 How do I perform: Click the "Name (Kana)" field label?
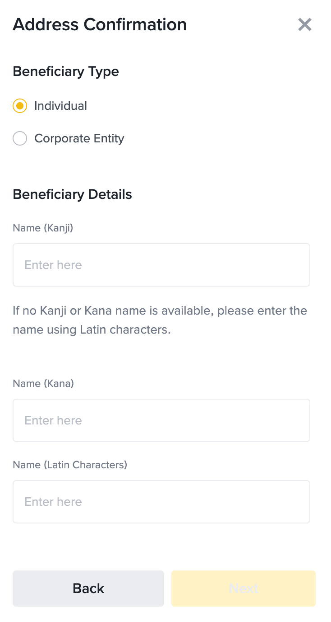click(x=43, y=383)
